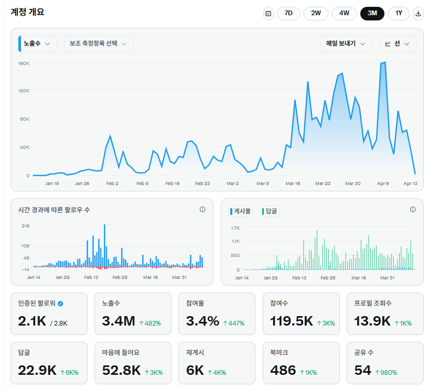This screenshot has width=429, height=389.
Task: Click the line chart icon beside 선
Action: pyautogui.click(x=388, y=44)
